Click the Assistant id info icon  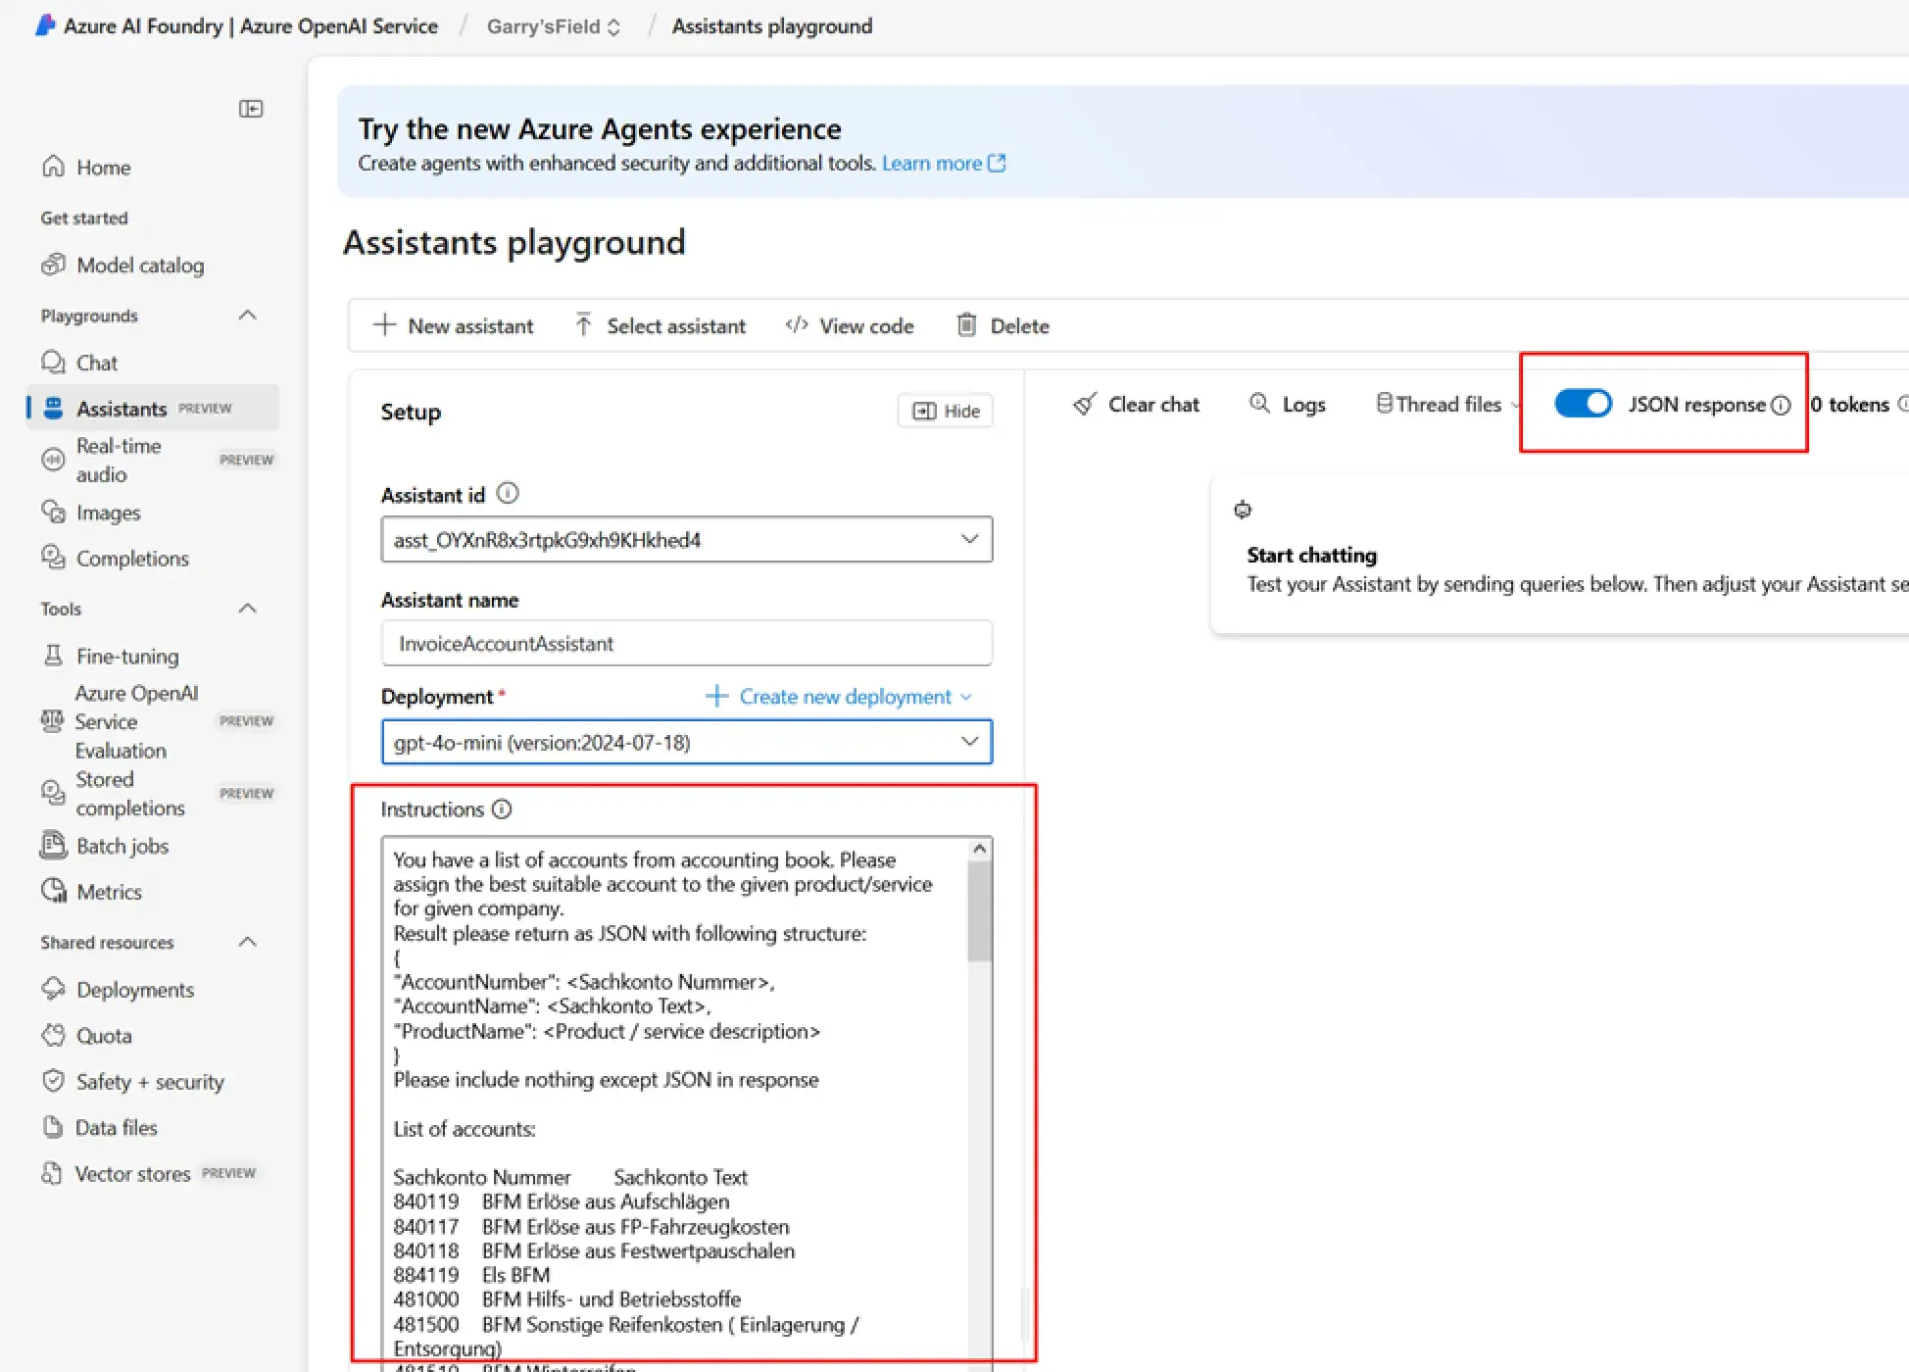point(508,494)
